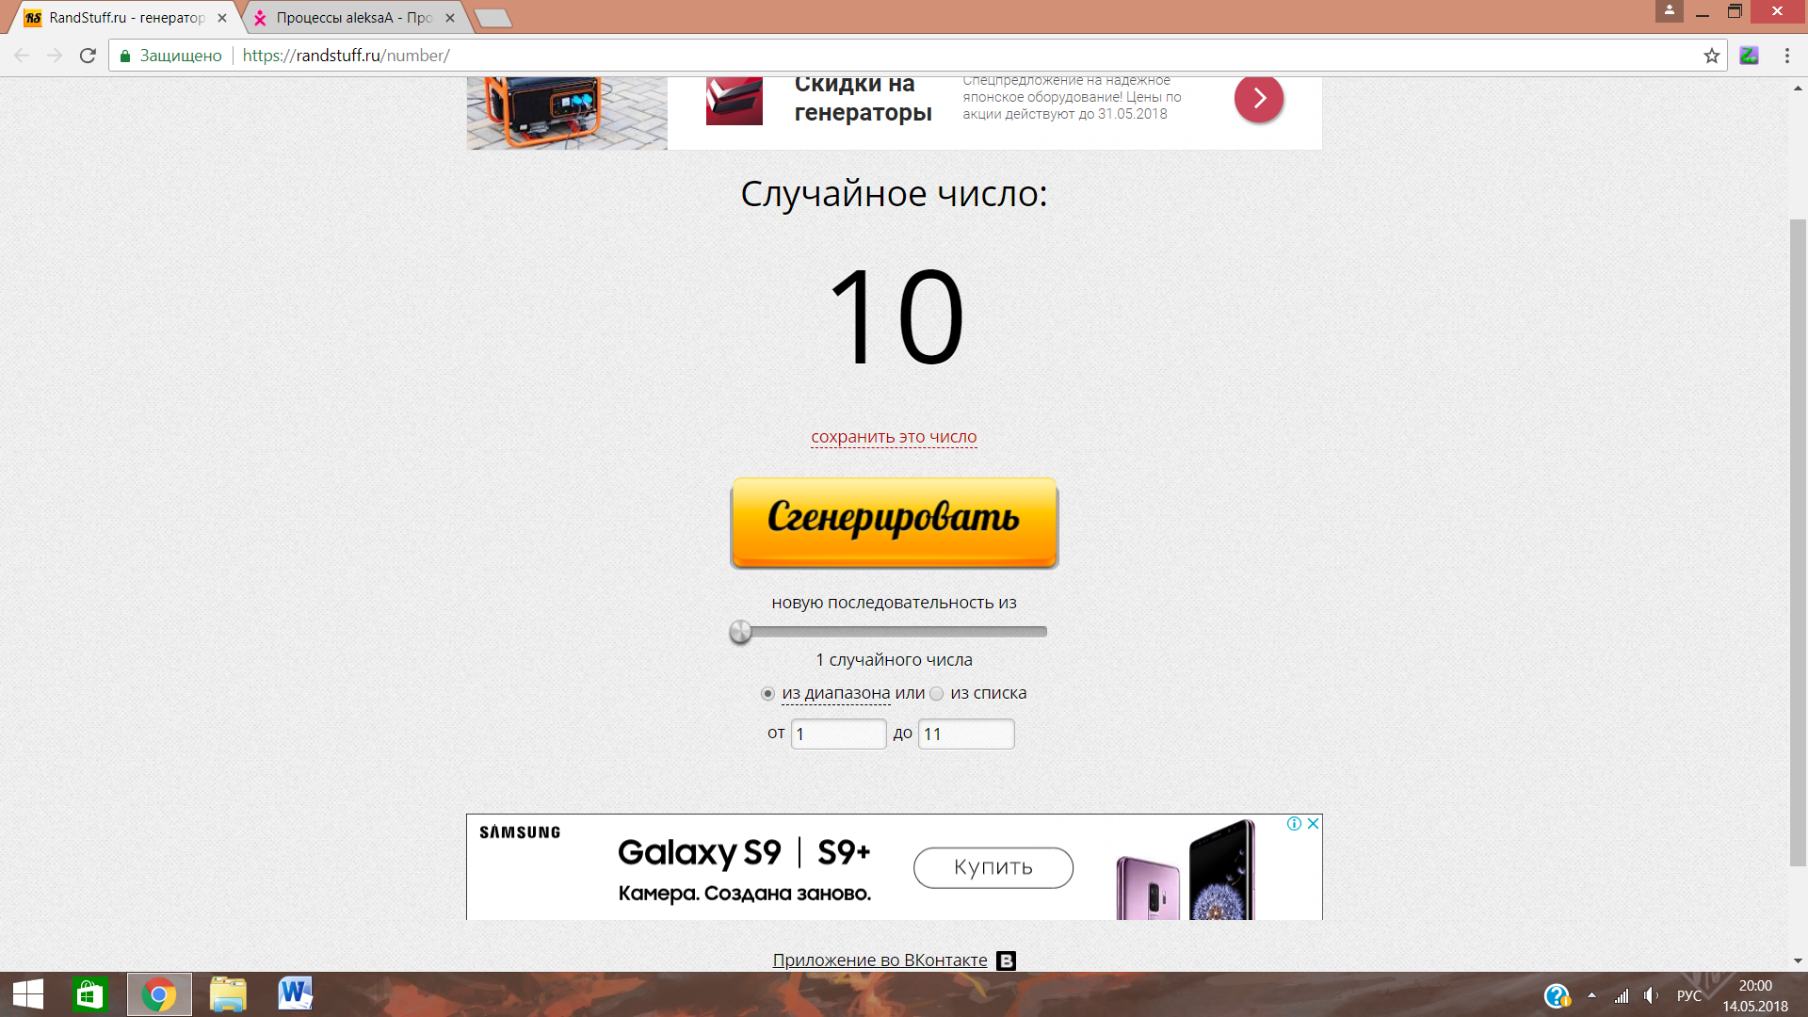
Task: Click the 'до' input field containing 11
Action: [966, 734]
